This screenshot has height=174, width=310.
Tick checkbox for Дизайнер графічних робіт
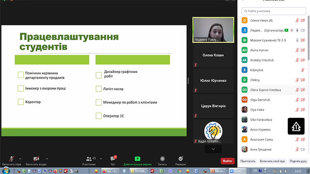point(99,75)
